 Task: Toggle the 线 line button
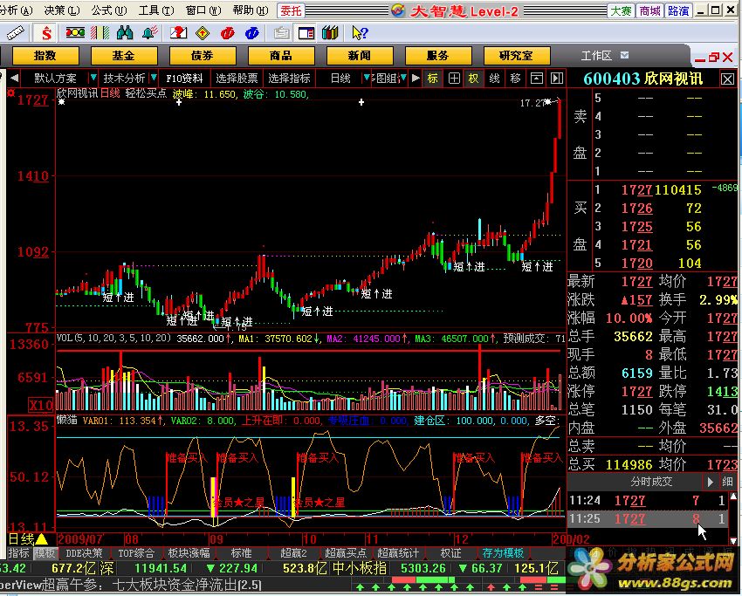tap(494, 78)
